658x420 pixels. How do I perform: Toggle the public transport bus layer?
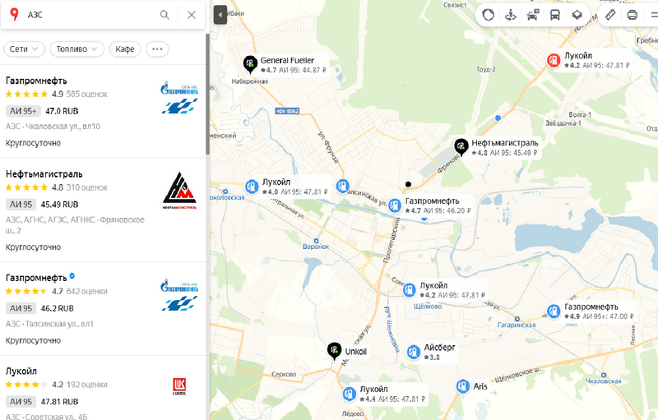click(554, 15)
